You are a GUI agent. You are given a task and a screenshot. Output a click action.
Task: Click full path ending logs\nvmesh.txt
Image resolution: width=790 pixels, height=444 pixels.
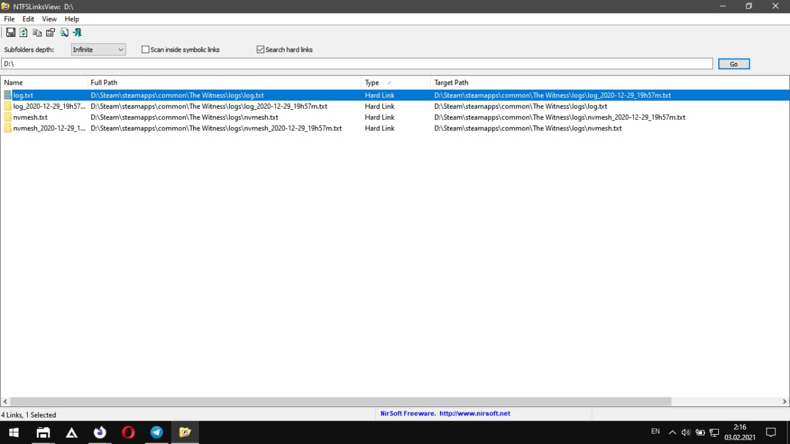click(185, 117)
